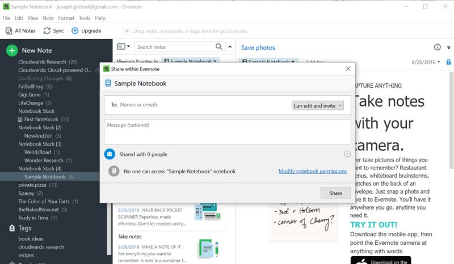Click the Take notes list entry title

click(130, 236)
